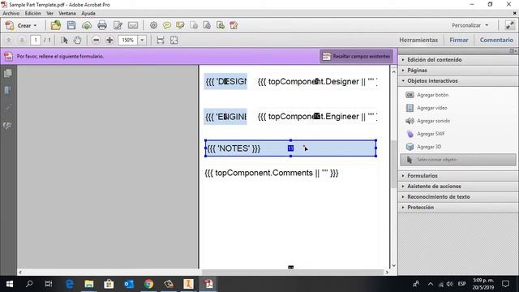The height and width of the screenshot is (292, 519).
Task: Choose the text selection cursor tool
Action: click(x=64, y=40)
